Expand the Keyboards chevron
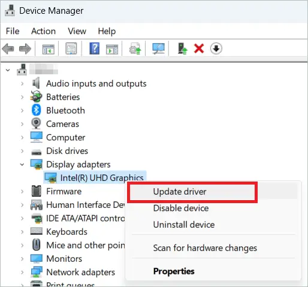Image resolution: width=308 pixels, height=287 pixels. 22,232
